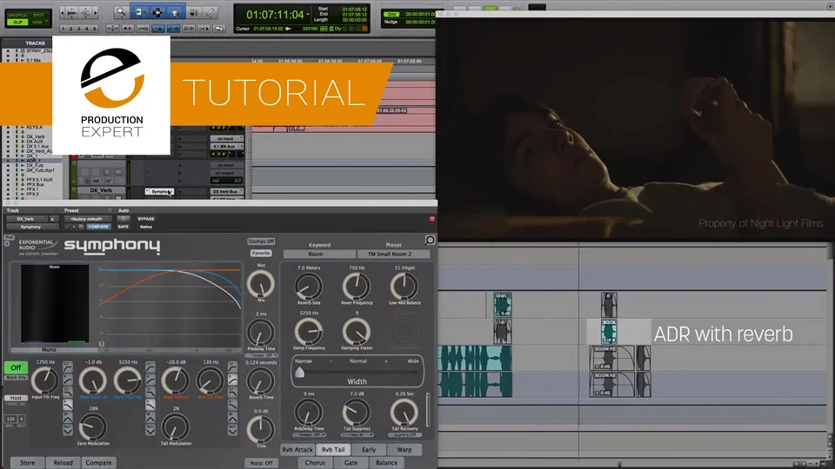Select the Grabber hand tool
Image resolution: width=835 pixels, height=469 pixels.
pos(175,11)
